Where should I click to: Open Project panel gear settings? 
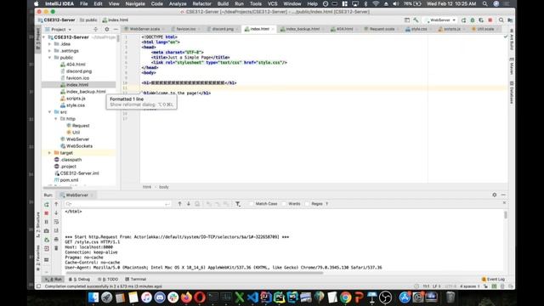click(x=107, y=30)
